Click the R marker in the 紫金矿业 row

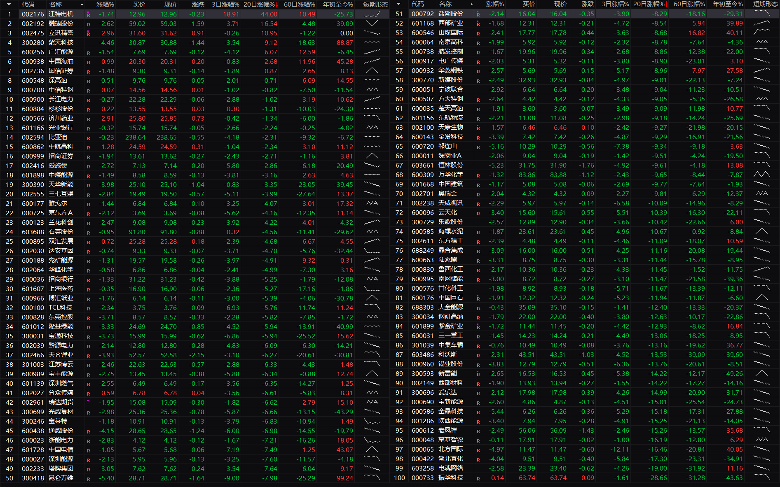(x=478, y=327)
